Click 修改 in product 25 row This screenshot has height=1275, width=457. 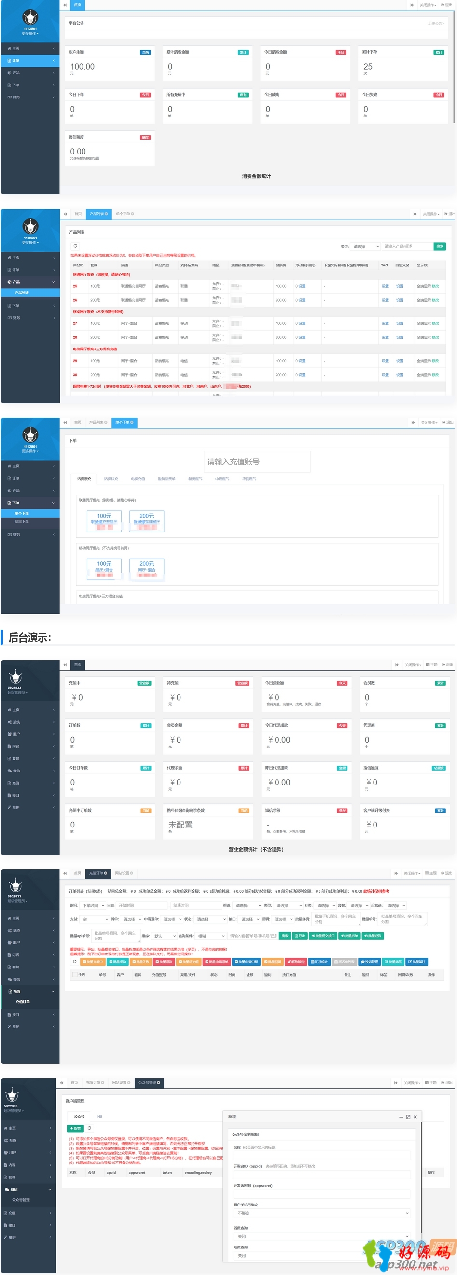tap(435, 286)
